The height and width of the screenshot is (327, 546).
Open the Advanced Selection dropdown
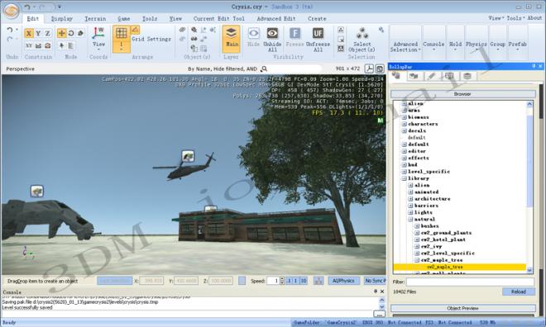click(405, 47)
